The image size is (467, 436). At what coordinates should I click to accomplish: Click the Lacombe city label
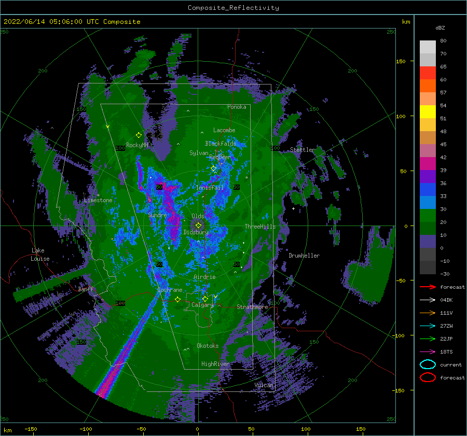224,130
